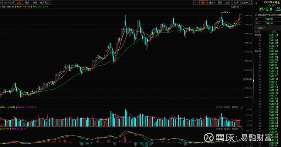Zoom in chart with plus icon
The height and width of the screenshot is (147, 281).
click(194, 3)
